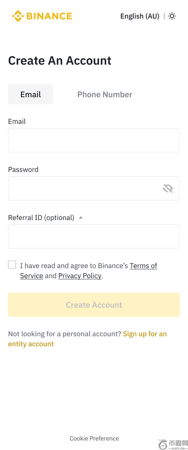Click the BINANCE wordmark text
This screenshot has width=188, height=450.
49,16
